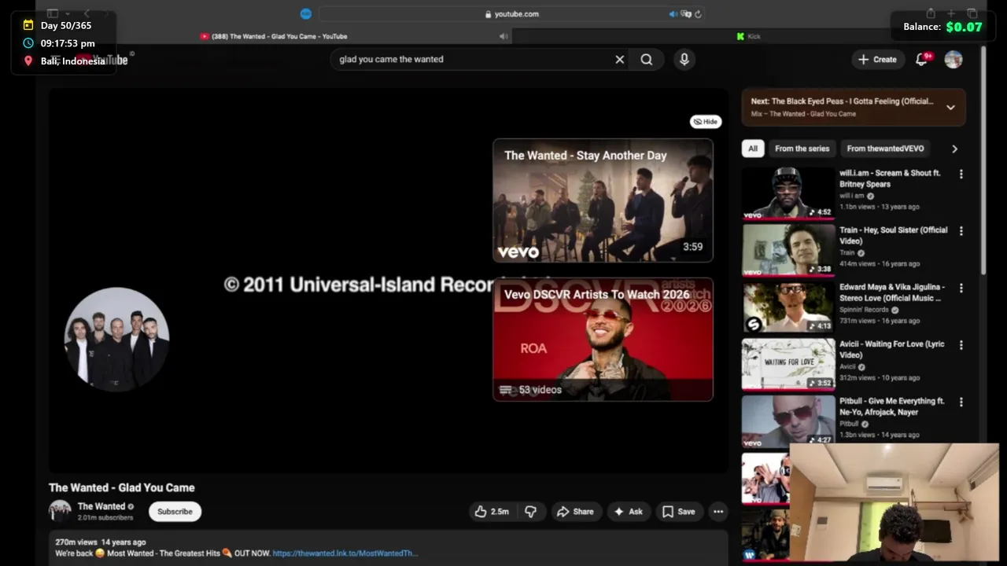Screen dimensions: 1007x566
Task: Click the Ask button
Action: point(629,512)
